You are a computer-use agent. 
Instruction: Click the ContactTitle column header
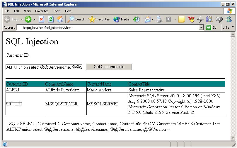coord(177,84)
